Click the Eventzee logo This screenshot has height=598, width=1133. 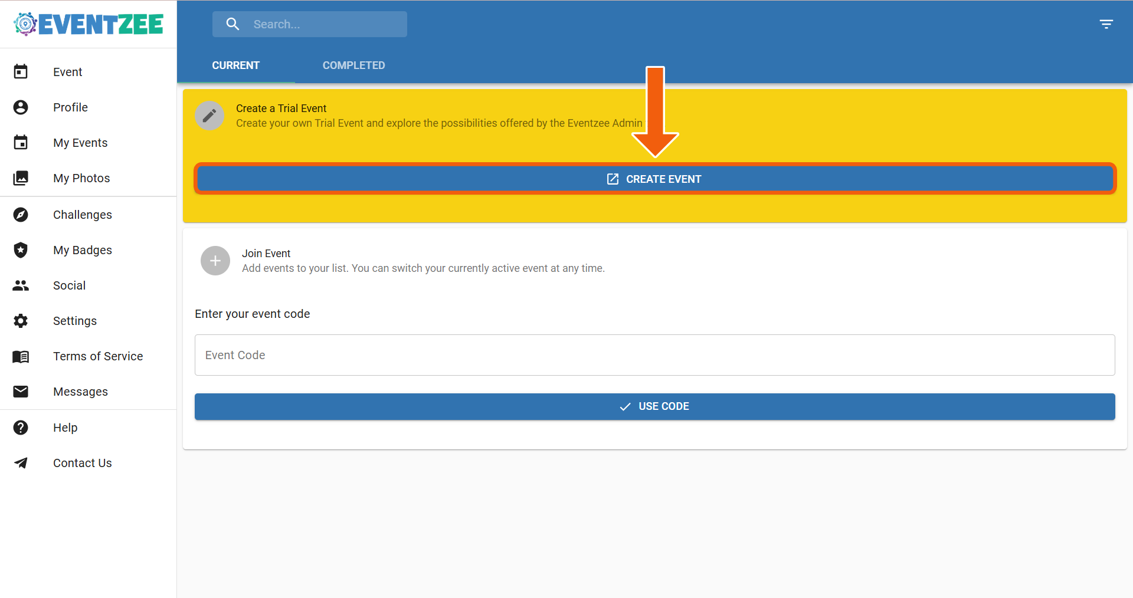pos(89,24)
